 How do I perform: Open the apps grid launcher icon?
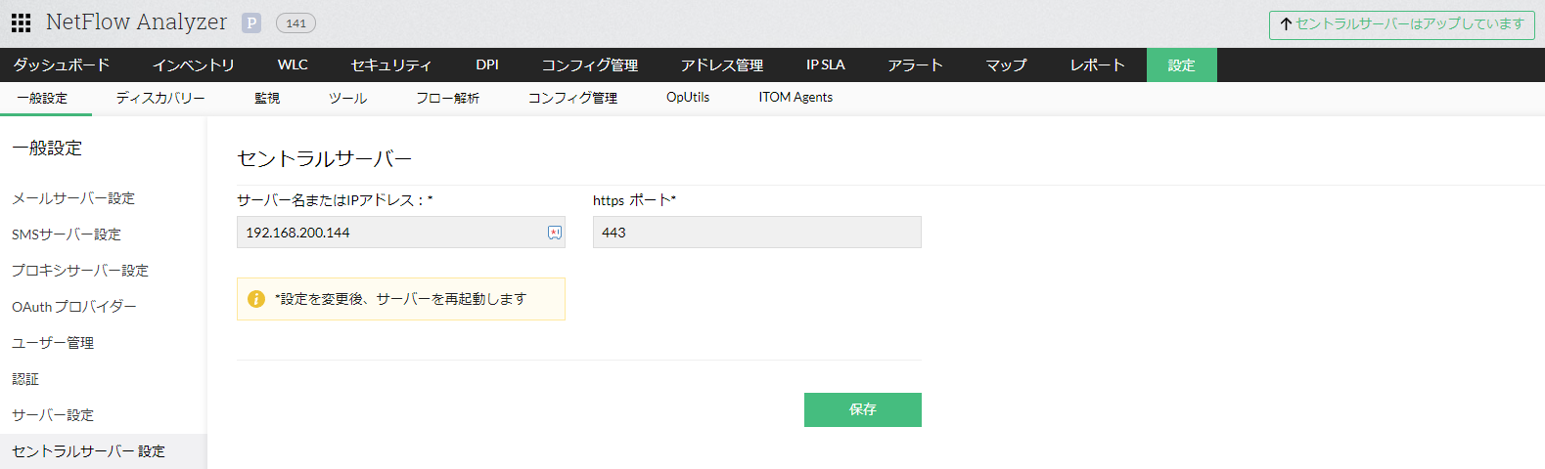(x=21, y=22)
